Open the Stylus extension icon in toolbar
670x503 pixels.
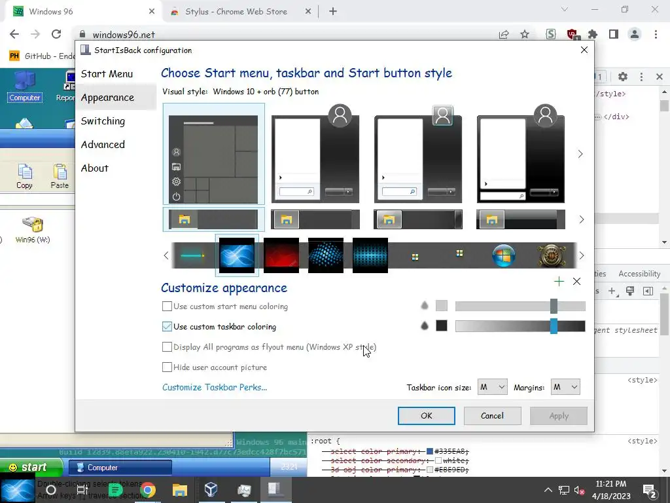click(x=551, y=34)
